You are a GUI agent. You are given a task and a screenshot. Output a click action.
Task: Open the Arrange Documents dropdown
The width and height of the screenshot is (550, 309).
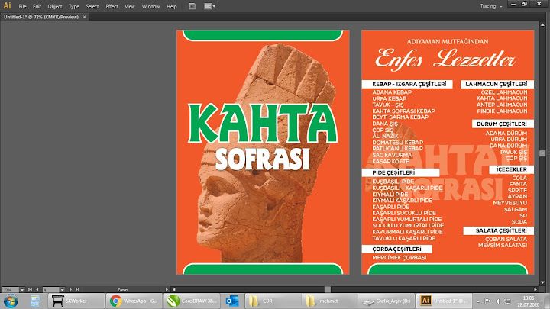(210, 6)
